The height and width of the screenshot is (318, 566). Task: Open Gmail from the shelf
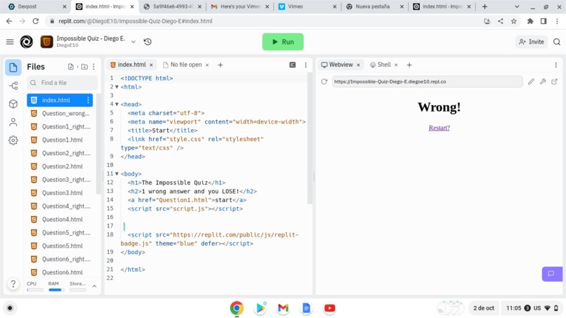pyautogui.click(x=283, y=308)
